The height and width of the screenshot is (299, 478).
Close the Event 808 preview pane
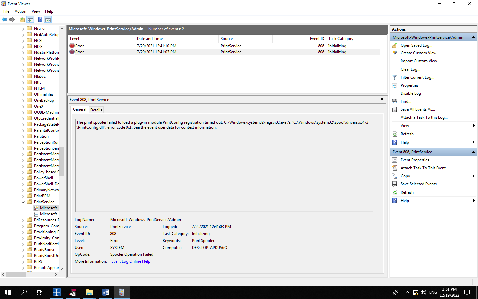[x=382, y=99]
